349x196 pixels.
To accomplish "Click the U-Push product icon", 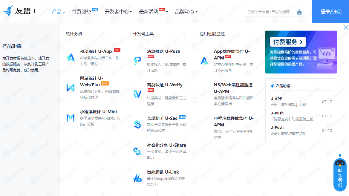I will (x=137, y=61).
